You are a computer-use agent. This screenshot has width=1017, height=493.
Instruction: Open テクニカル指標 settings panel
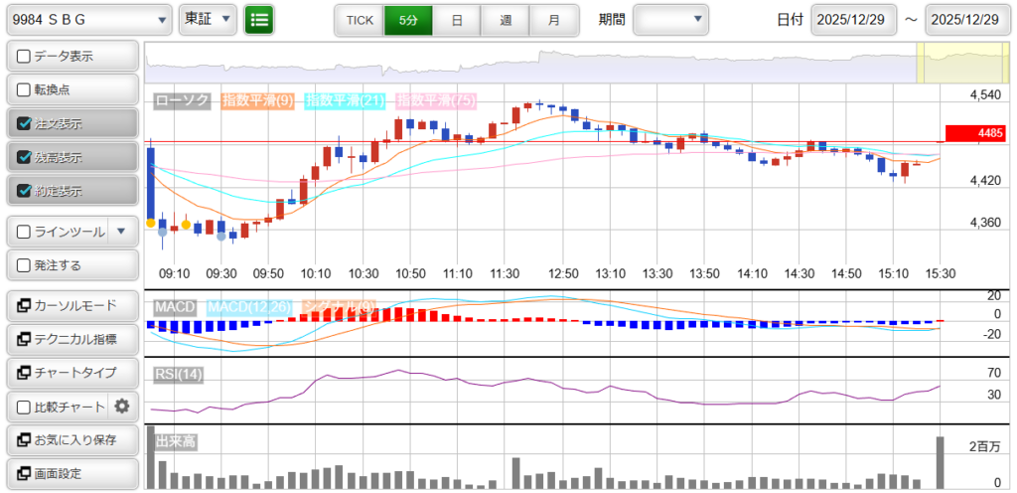(73, 339)
